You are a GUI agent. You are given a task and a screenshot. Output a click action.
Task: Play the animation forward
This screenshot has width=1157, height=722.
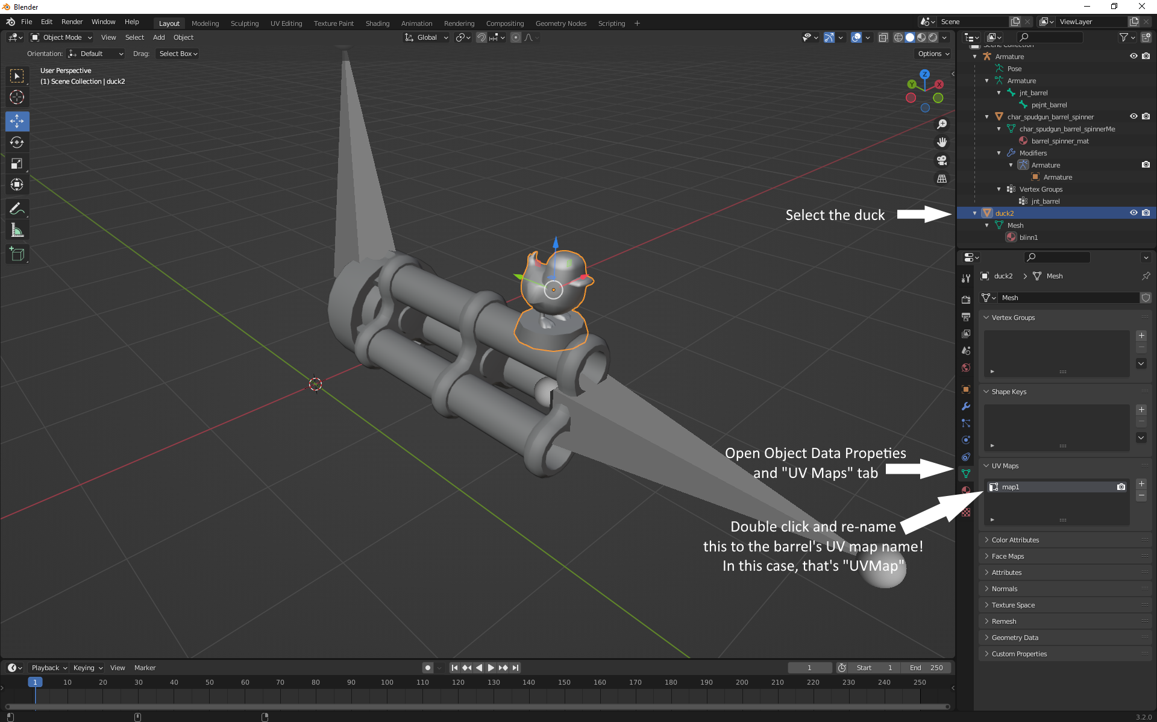(x=491, y=668)
